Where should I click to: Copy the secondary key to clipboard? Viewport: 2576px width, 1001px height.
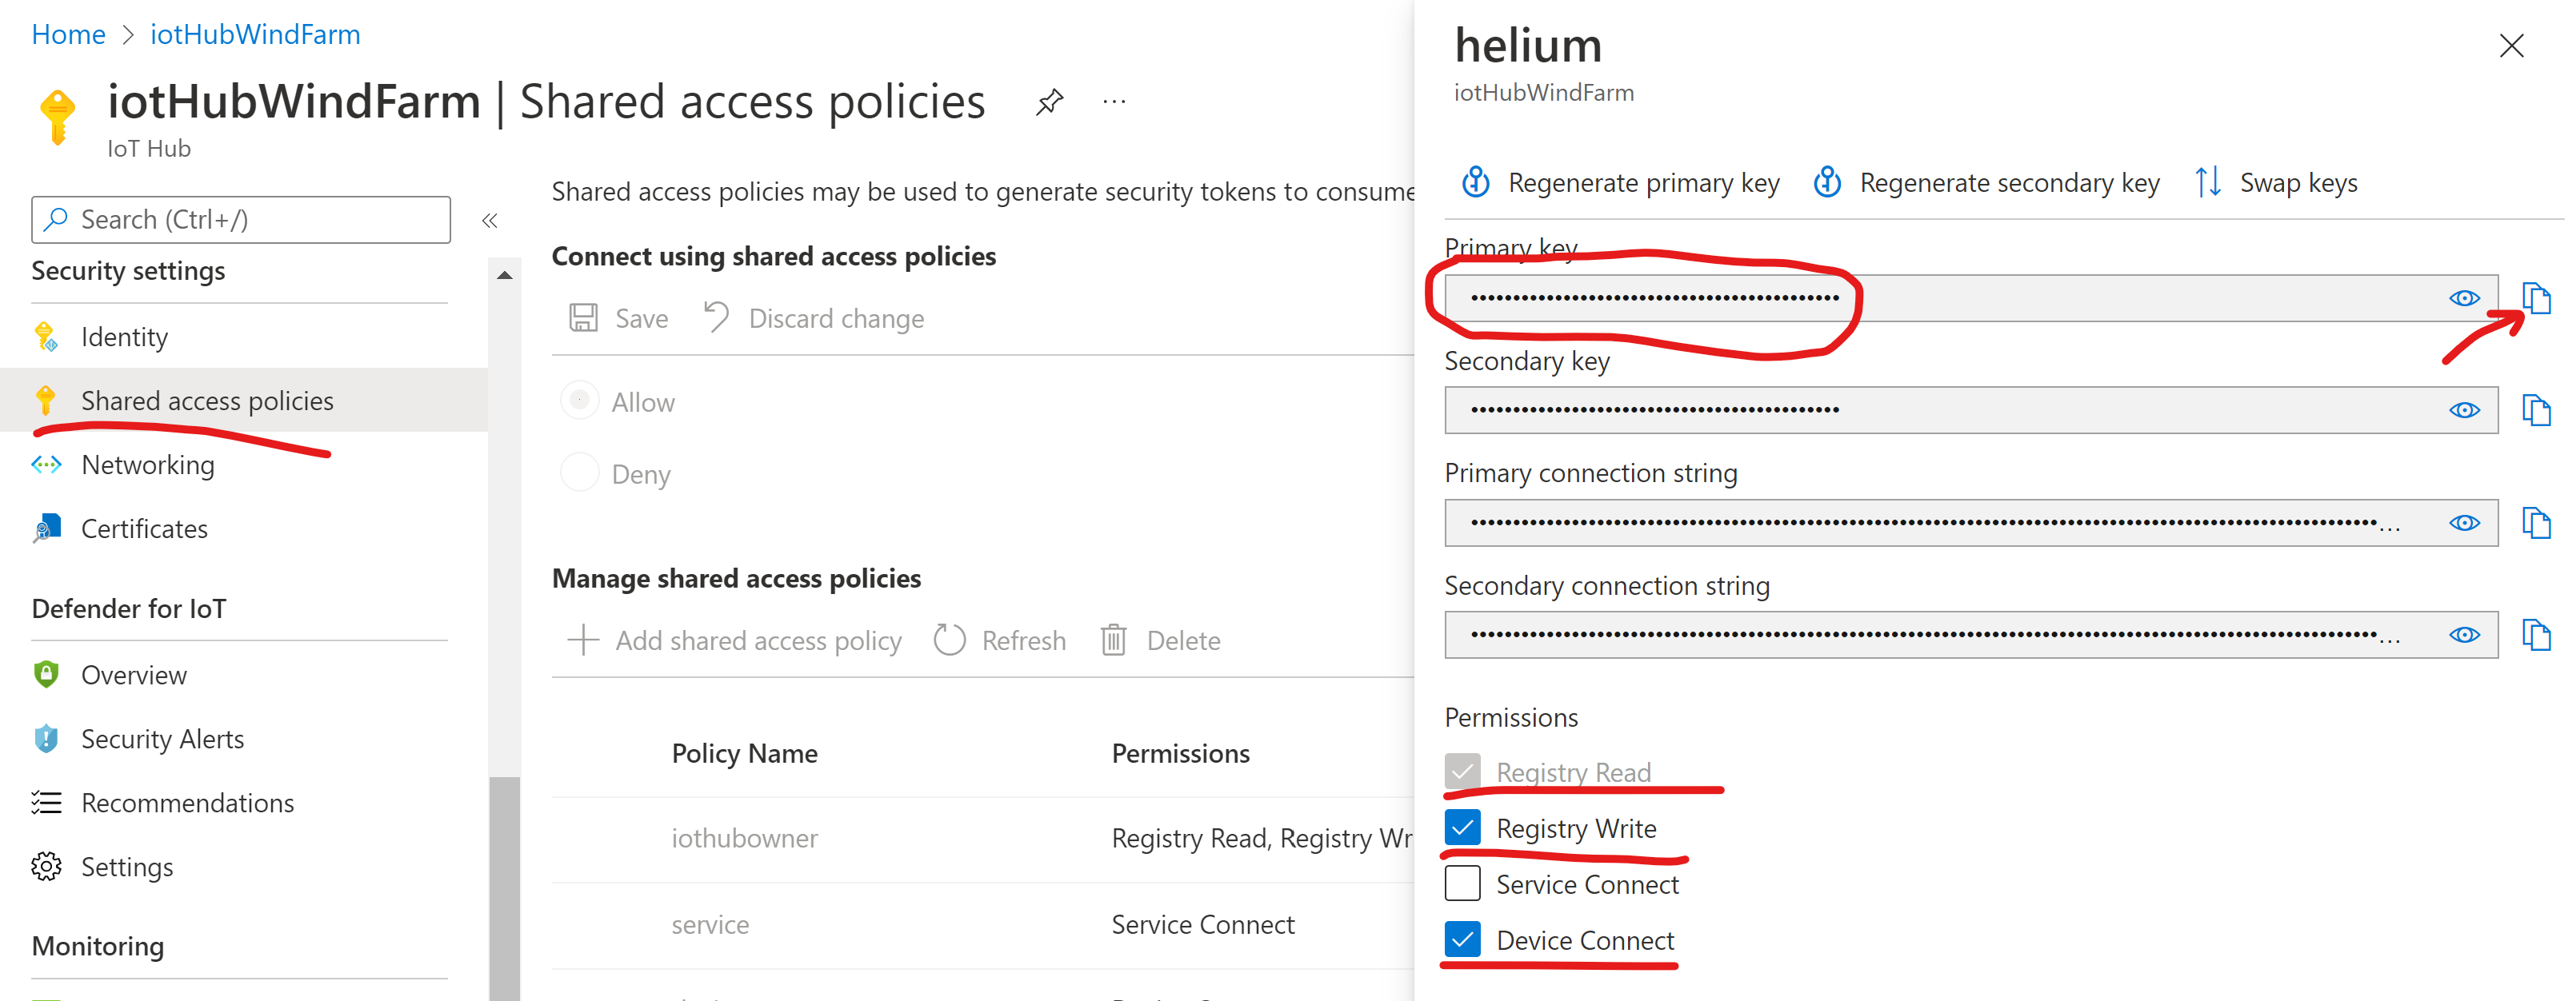click(x=2535, y=409)
